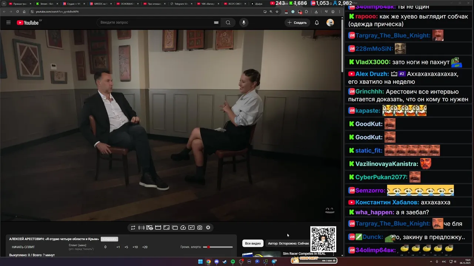Image resolution: width=474 pixels, height=266 pixels.
Task: Open the browser three-dot menu
Action: click(340, 11)
